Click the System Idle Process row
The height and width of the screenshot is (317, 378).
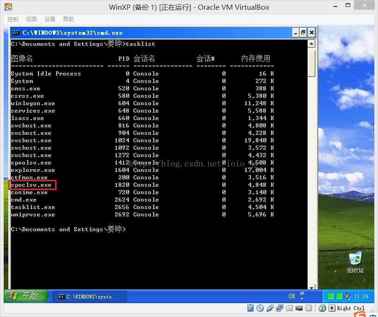pos(142,74)
